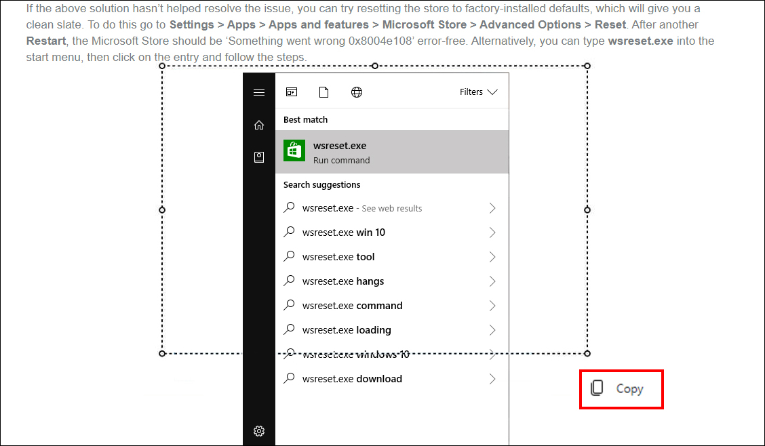Grab the bottom-right selection corner handle
The width and height of the screenshot is (765, 446).
pyautogui.click(x=587, y=353)
